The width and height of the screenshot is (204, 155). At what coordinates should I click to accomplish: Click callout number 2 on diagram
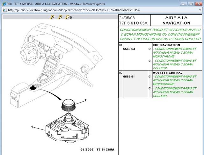tap(85, 100)
